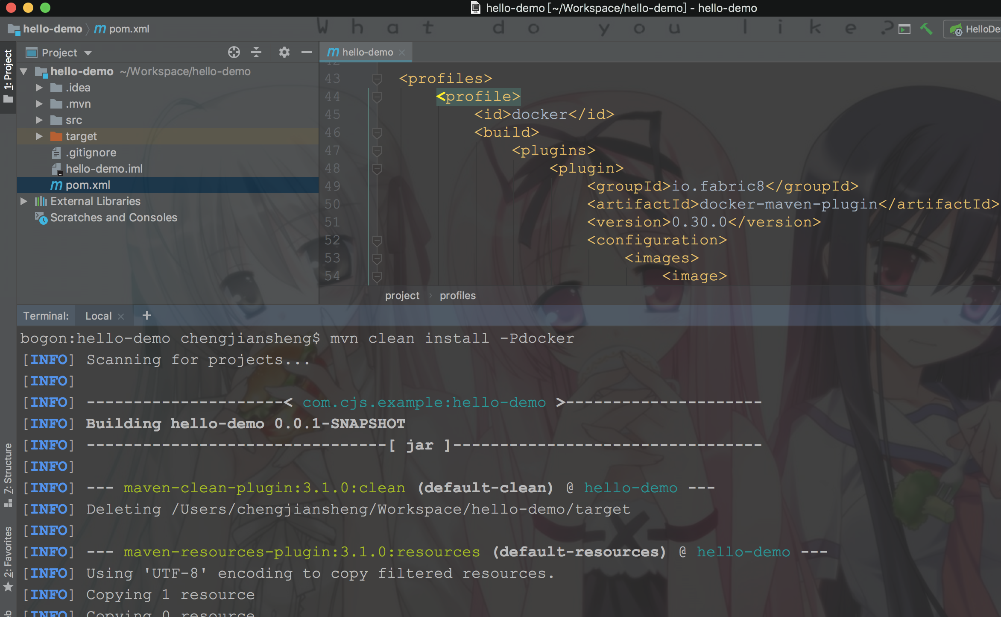Expand the src folder

[39, 120]
